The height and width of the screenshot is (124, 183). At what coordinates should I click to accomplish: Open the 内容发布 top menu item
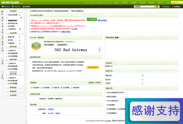(124, 3)
